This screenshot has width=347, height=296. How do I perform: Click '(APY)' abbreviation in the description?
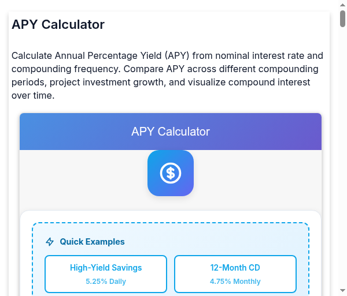pos(178,56)
